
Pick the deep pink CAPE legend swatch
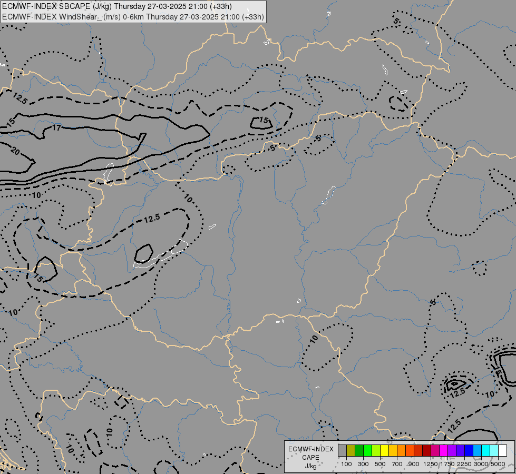pyautogui.click(x=435, y=450)
